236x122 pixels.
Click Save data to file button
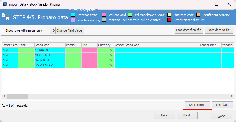(x=219, y=30)
